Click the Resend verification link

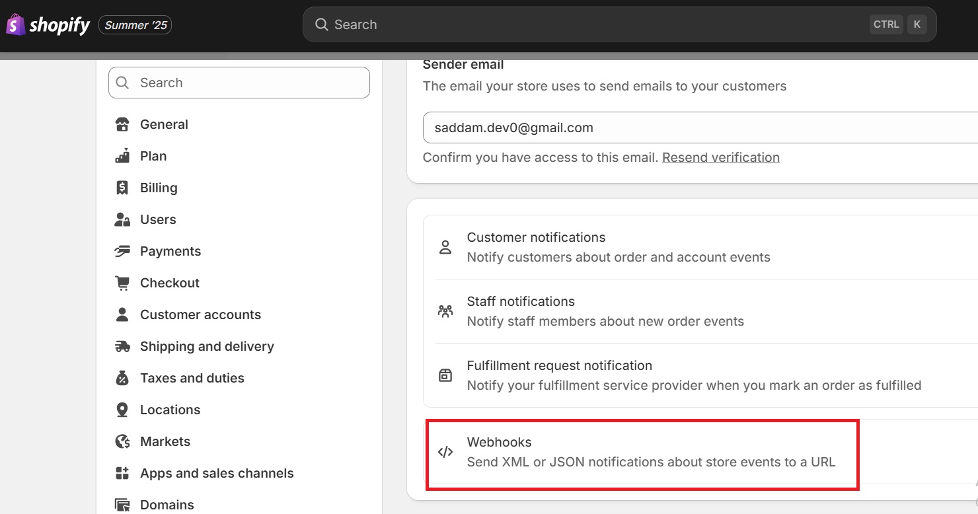720,157
